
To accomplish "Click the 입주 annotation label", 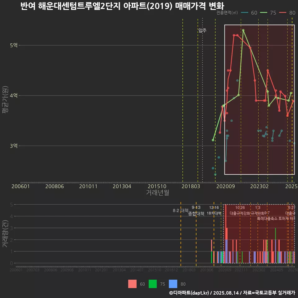I will [x=202, y=30].
